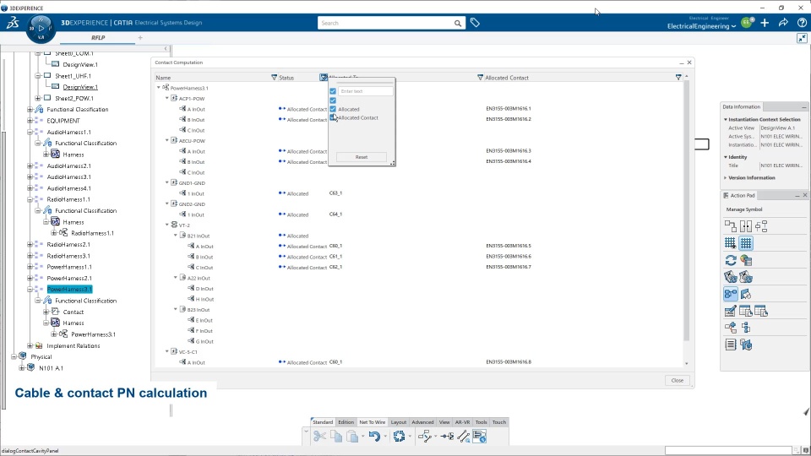Viewport: 811px width, 456px height.
Task: Click the grid settings icon in Action Pad
Action: tap(730, 243)
